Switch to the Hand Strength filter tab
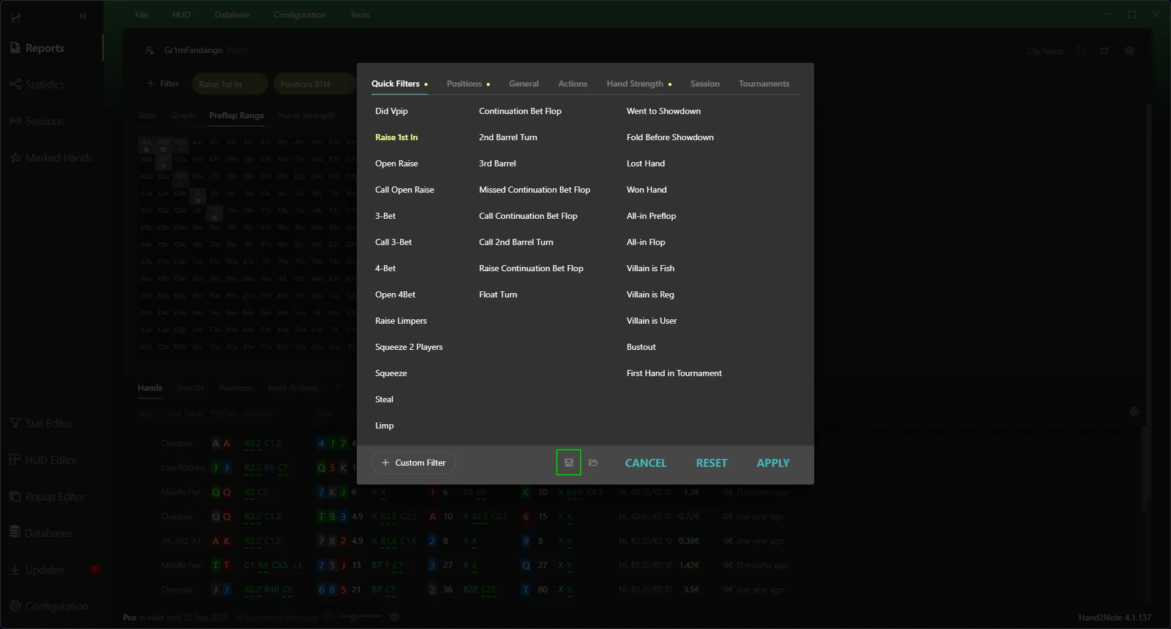Image resolution: width=1171 pixels, height=629 pixels. (635, 84)
